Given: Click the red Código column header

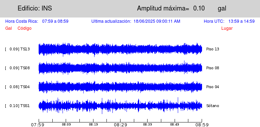Looking at the screenshot, I should 25,28.
